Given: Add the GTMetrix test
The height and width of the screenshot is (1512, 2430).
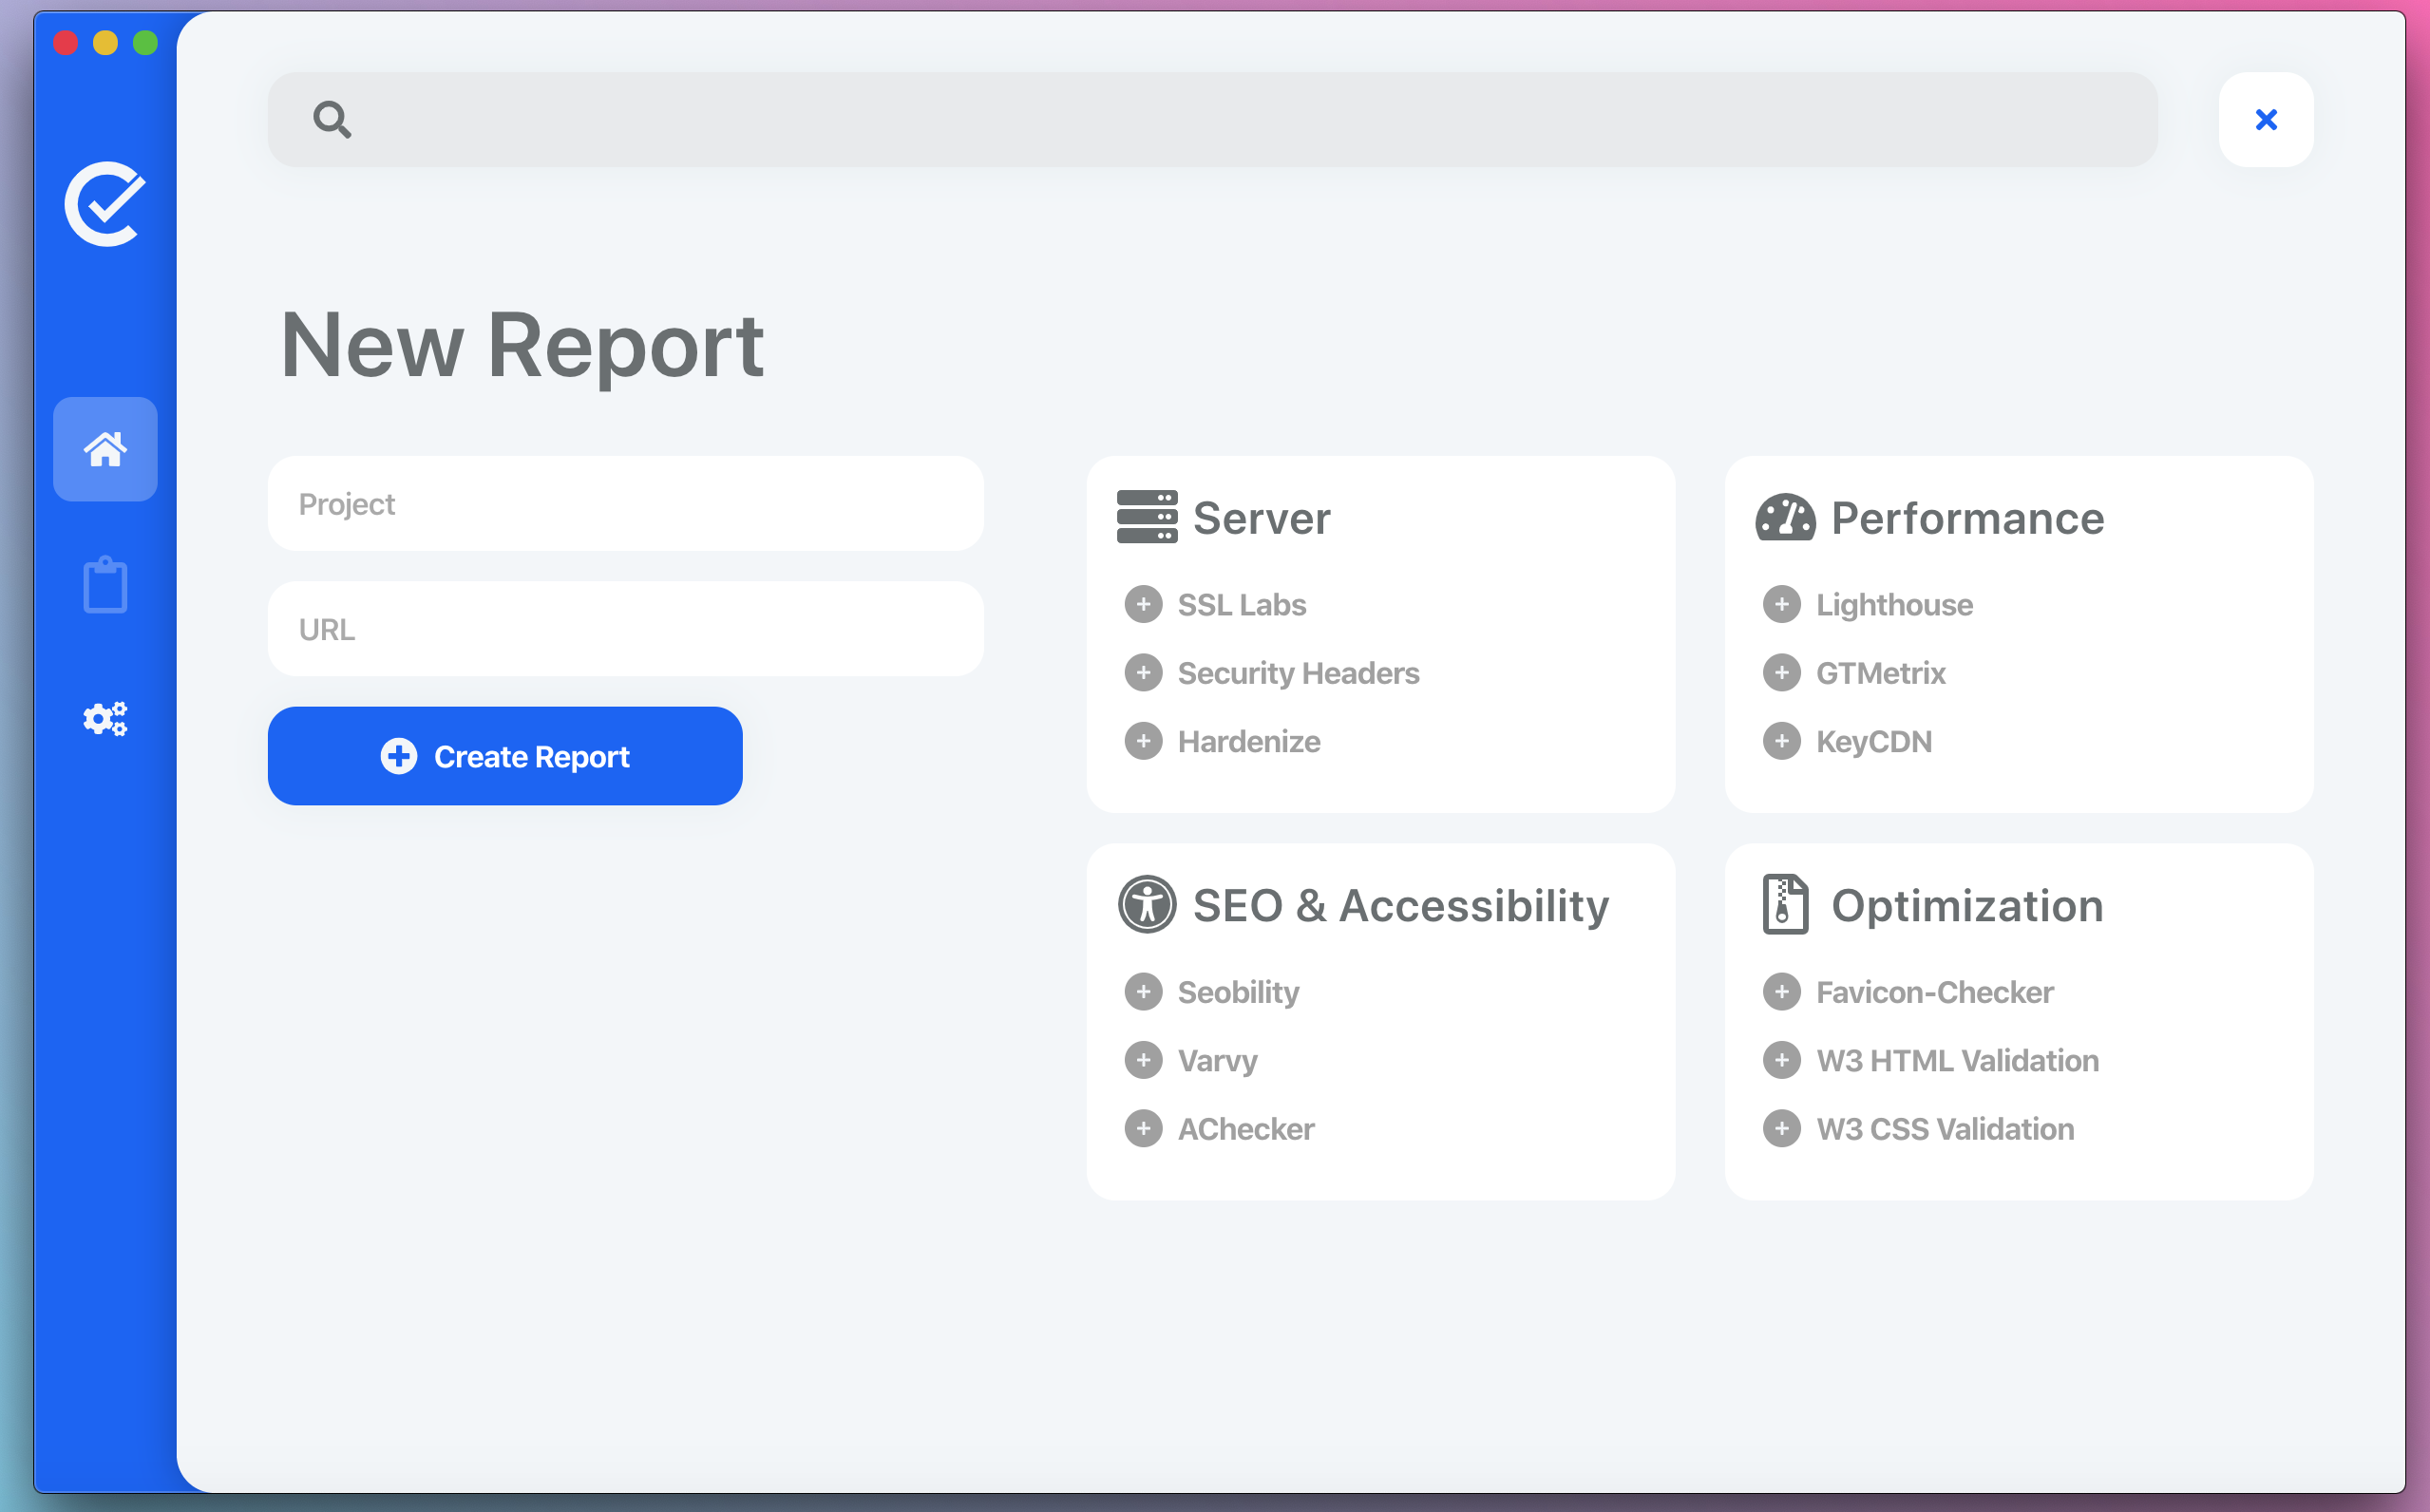Looking at the screenshot, I should point(1781,673).
